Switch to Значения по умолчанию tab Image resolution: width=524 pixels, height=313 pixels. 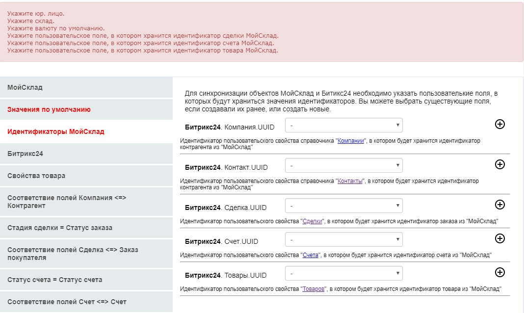pyautogui.click(x=86, y=109)
